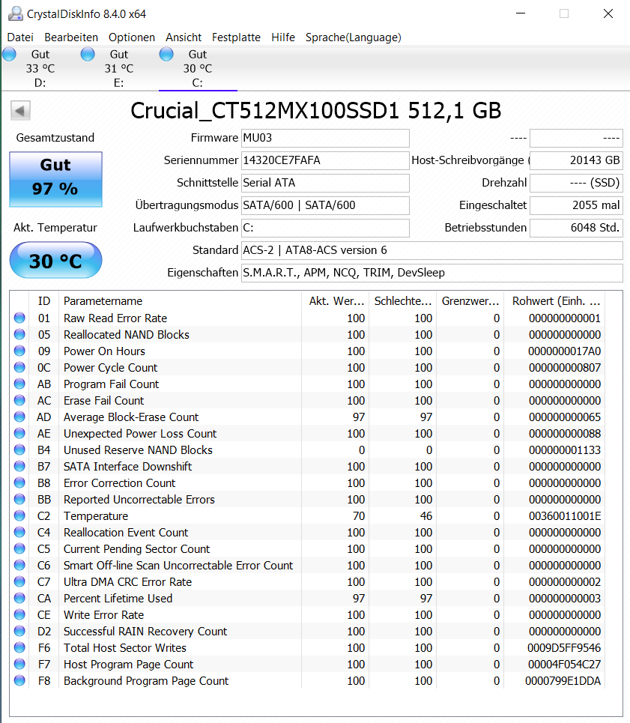The image size is (630, 723).
Task: Click status orb of SATA Interface Downshift
Action: coord(19,467)
